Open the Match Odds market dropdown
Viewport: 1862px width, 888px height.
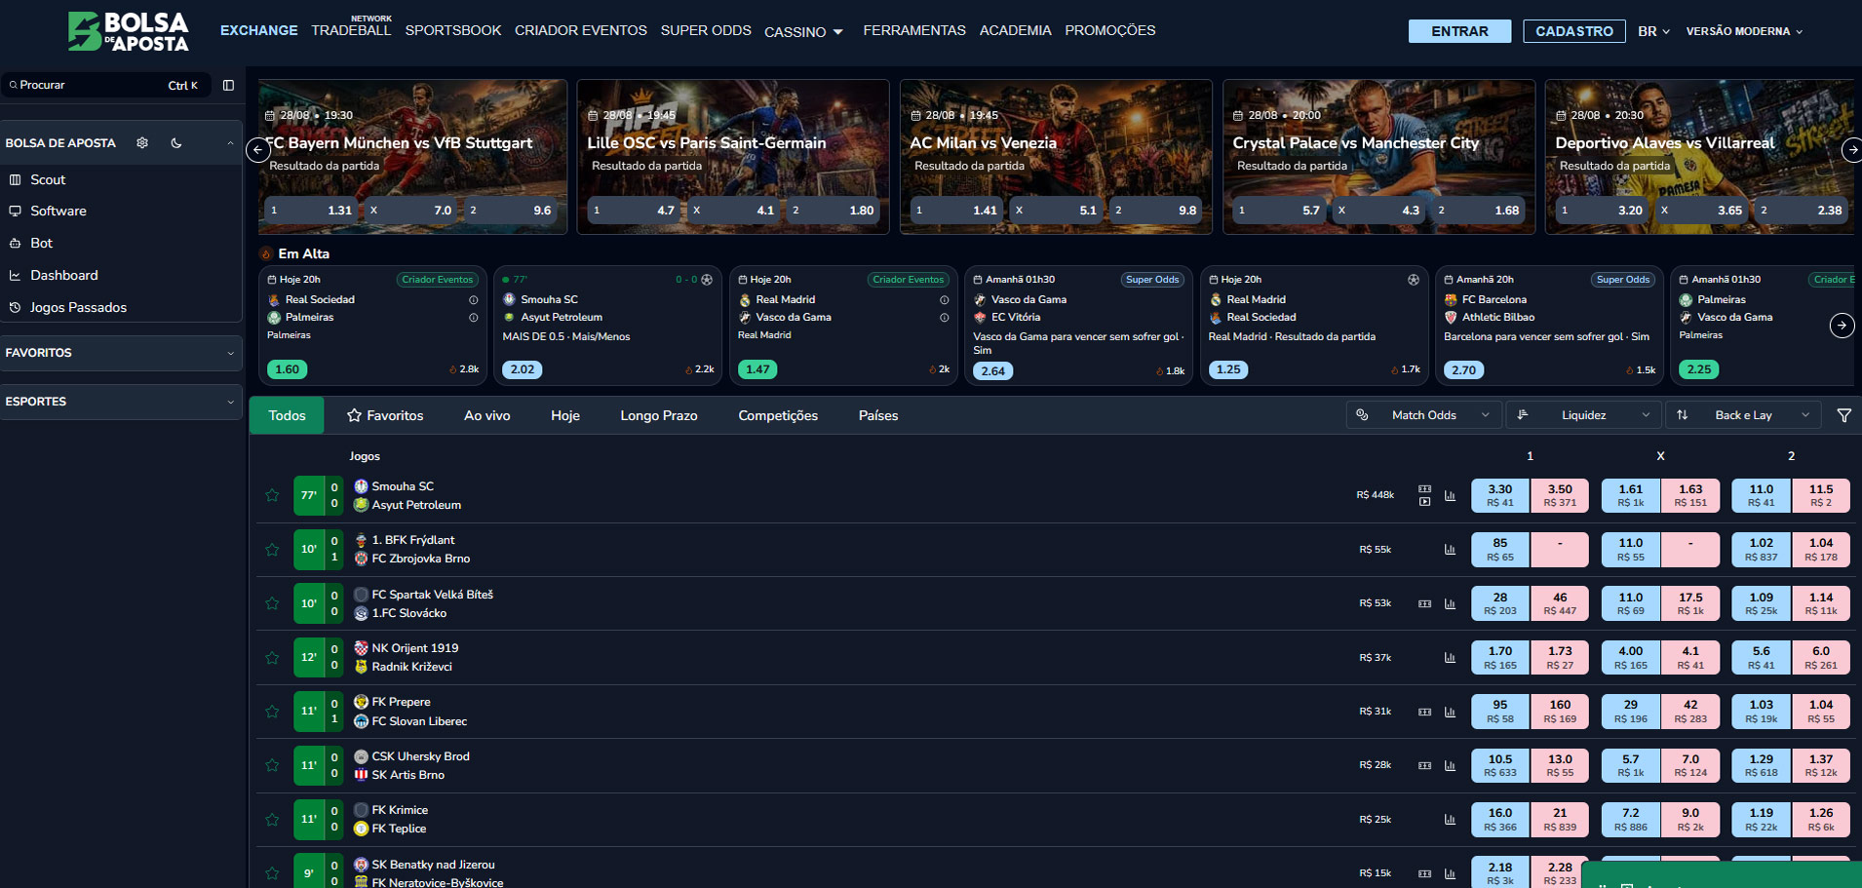1423,415
